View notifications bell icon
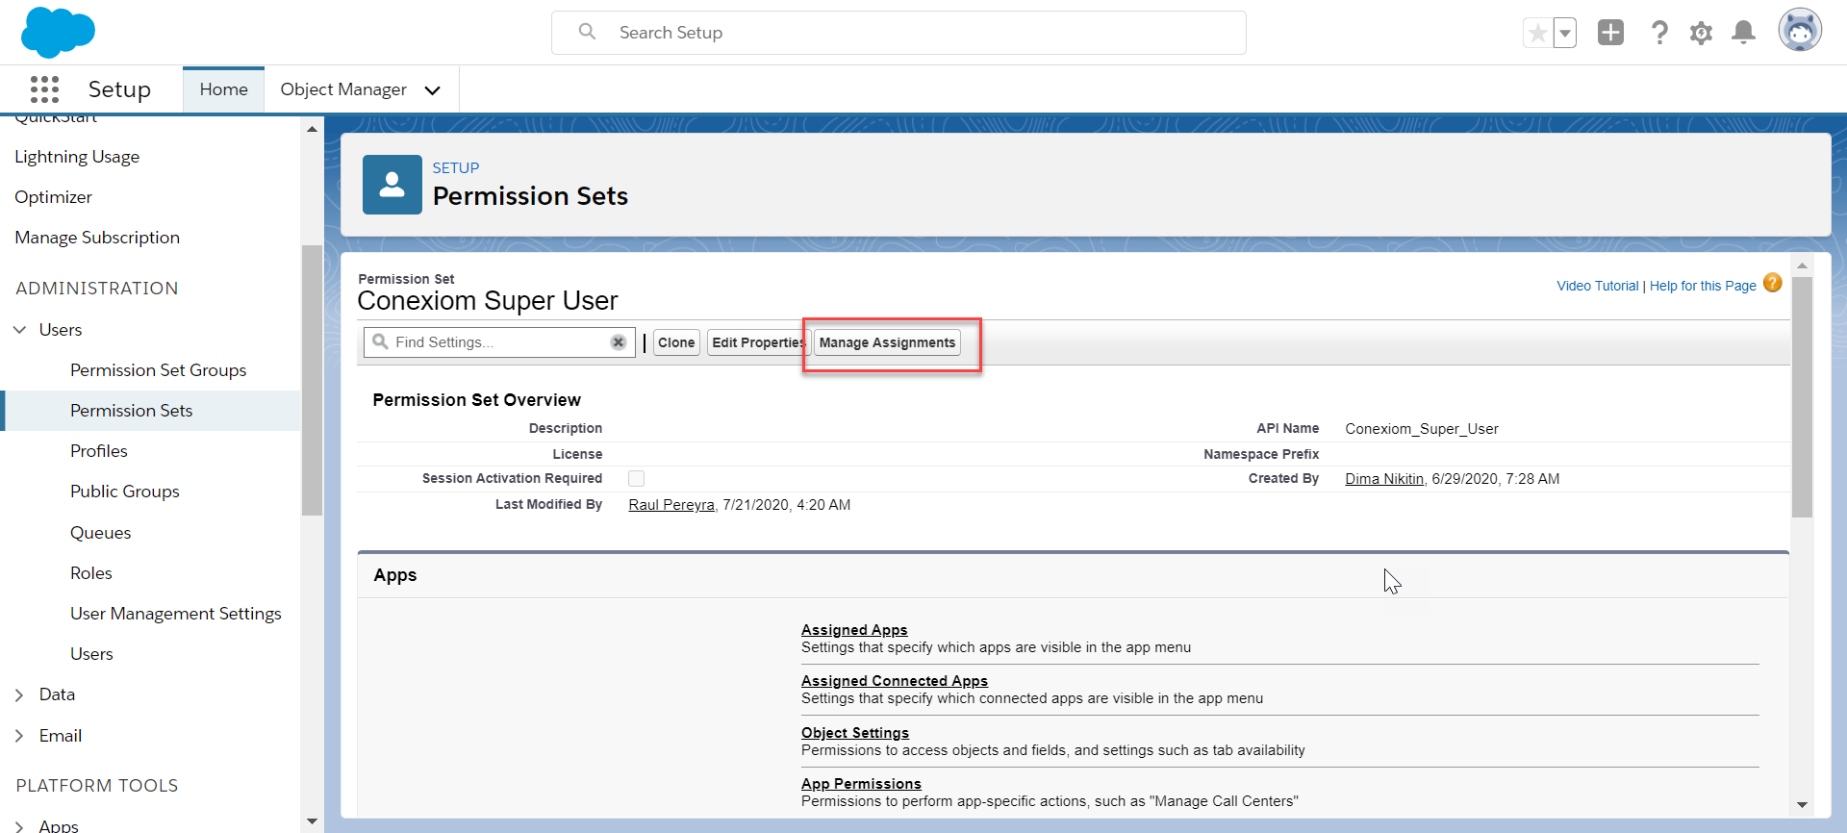Screen dimensions: 1847x833 (1743, 33)
